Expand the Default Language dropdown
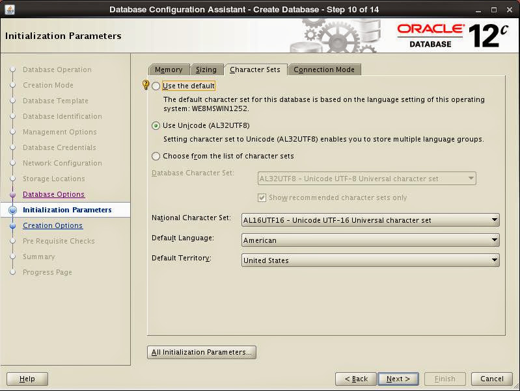Screen dimensions: 520x391 (x=370, y=240)
